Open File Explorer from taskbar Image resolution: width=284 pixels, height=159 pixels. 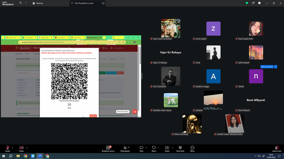tap(18, 156)
